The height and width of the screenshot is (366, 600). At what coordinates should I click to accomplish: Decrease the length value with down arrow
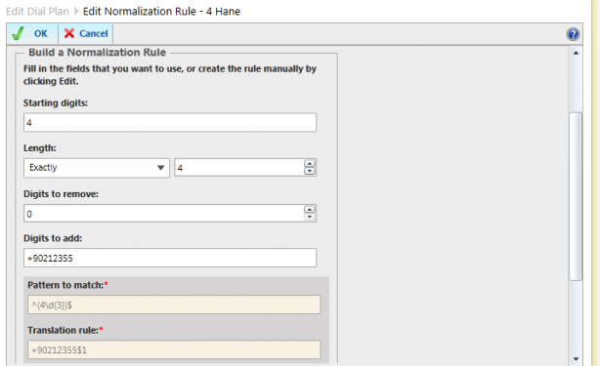[309, 171]
